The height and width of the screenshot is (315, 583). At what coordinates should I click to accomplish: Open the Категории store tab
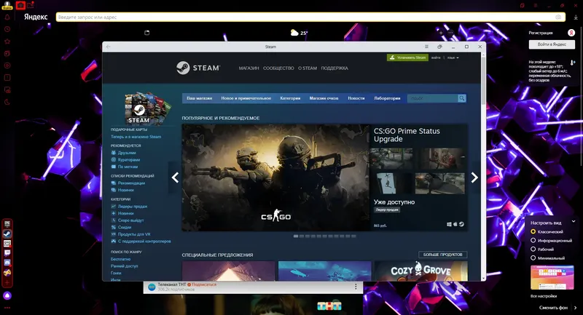(290, 98)
